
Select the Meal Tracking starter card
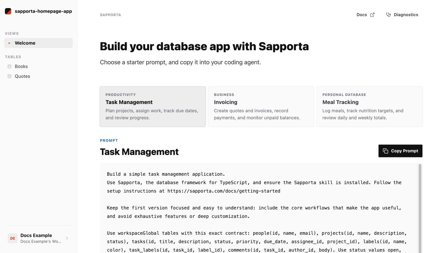click(369, 106)
